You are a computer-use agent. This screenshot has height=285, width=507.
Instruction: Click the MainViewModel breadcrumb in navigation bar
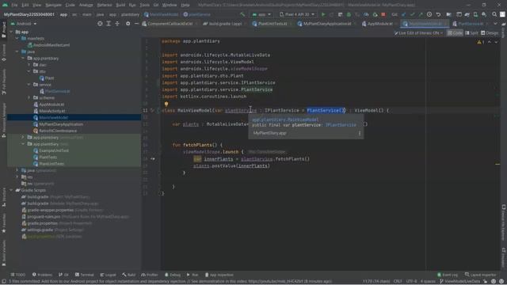[161, 14]
